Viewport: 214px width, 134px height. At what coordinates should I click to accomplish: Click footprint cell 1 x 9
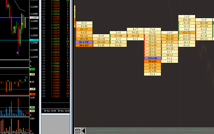tap(169, 61)
